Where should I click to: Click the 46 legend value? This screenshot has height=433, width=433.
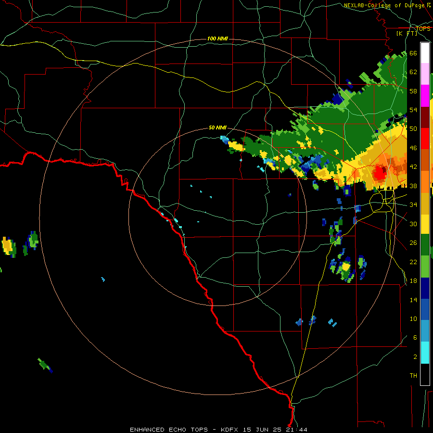413,148
